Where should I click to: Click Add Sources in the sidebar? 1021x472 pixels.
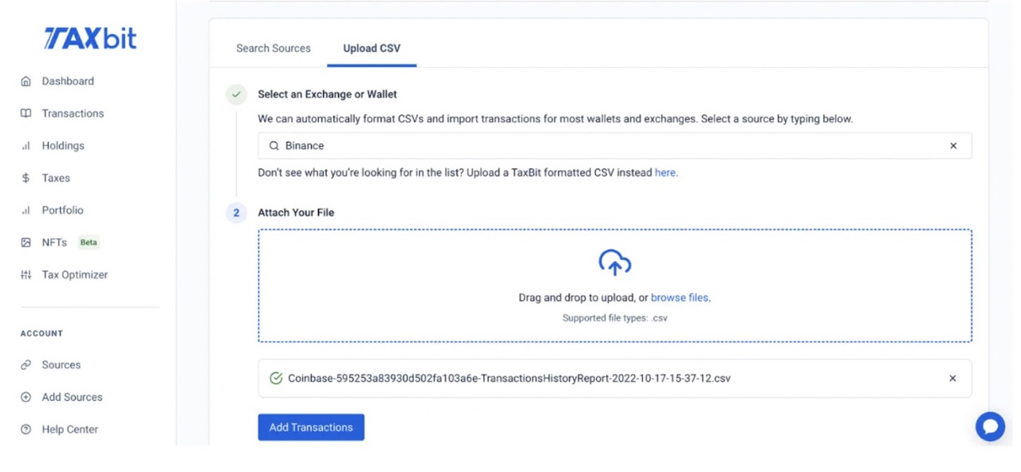[73, 397]
